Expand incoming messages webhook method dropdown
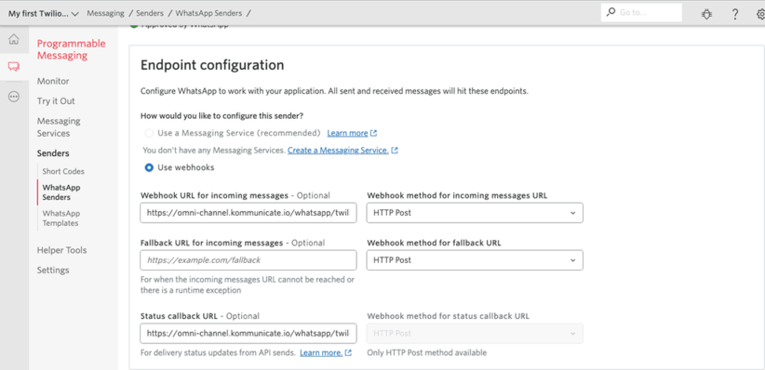This screenshot has width=765, height=370. pyautogui.click(x=475, y=213)
